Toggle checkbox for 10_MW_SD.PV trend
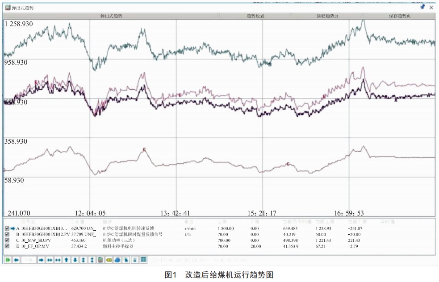Image resolution: width=439 pixels, height=282 pixels. [7, 240]
